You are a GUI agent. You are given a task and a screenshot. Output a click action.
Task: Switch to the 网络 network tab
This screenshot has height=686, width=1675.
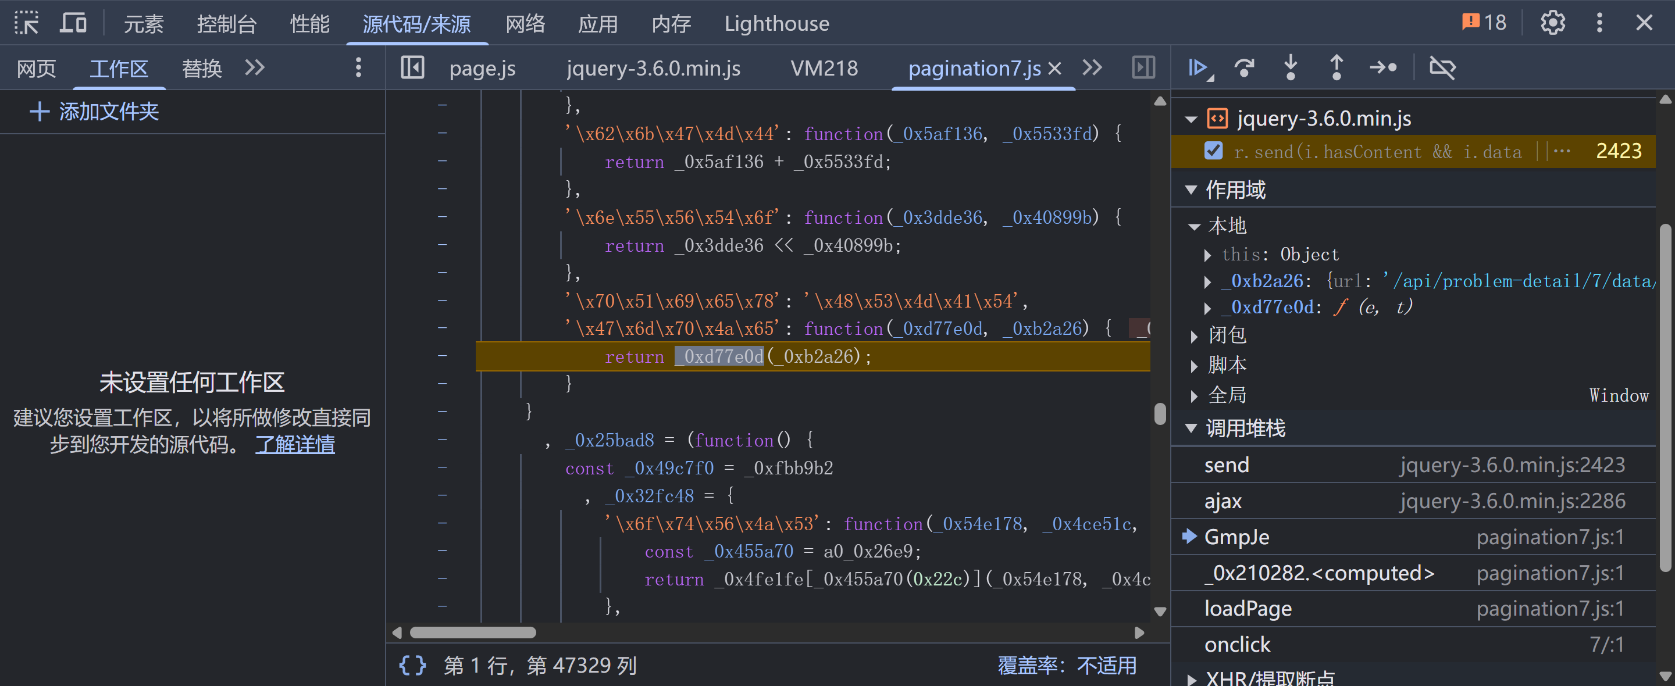tap(525, 23)
